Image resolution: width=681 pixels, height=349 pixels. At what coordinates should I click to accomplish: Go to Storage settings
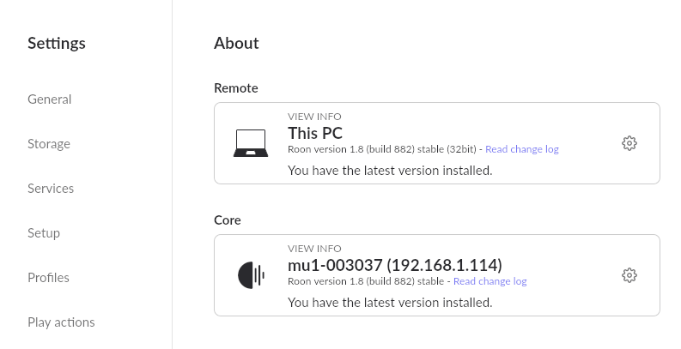[x=49, y=144]
